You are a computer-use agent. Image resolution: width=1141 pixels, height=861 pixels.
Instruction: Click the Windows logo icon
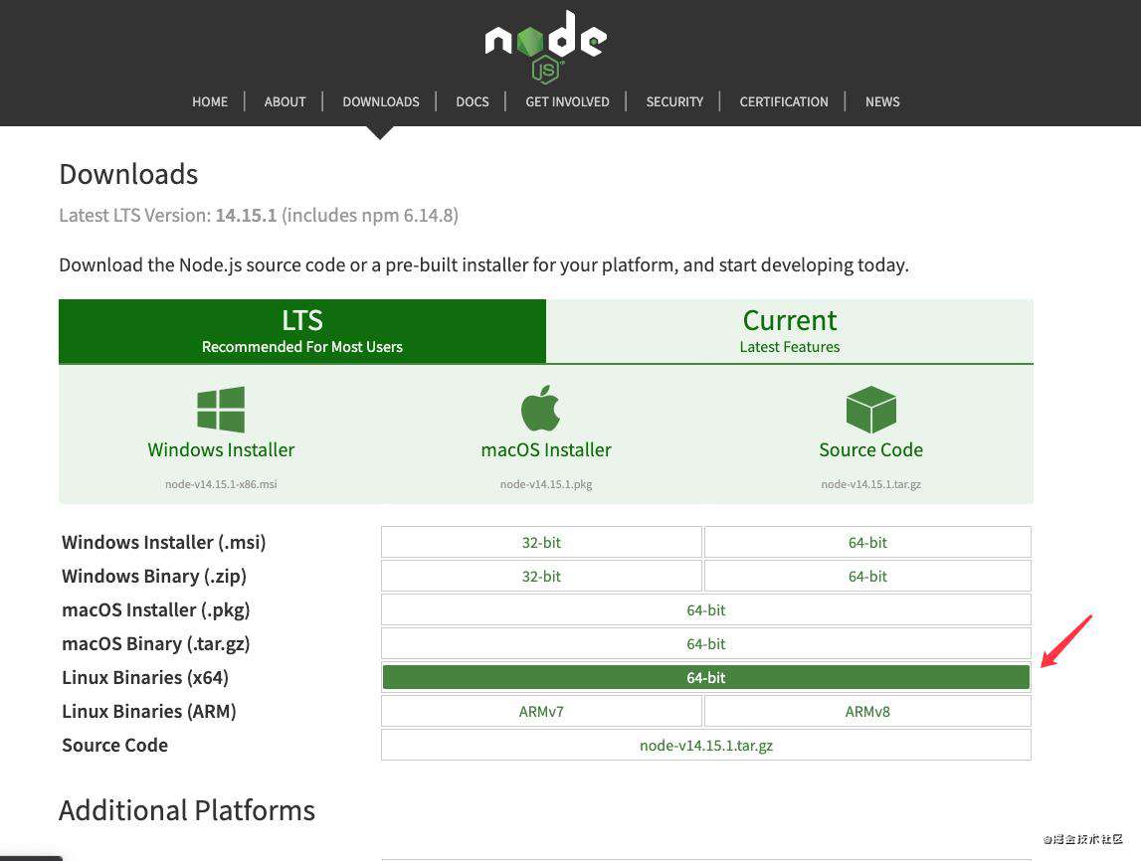pos(221,410)
